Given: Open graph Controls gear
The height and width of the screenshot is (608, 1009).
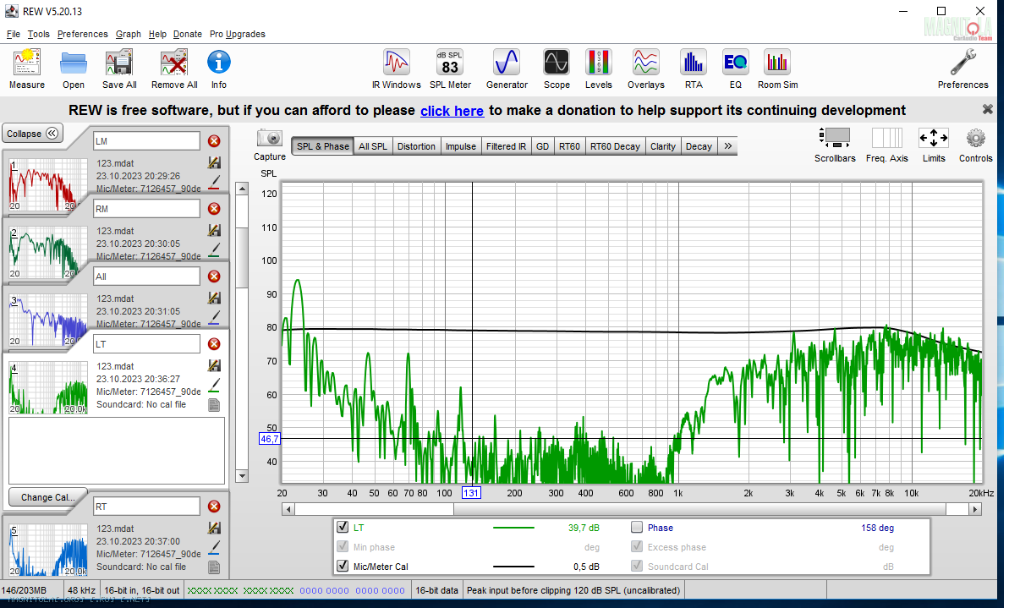Looking at the screenshot, I should point(975,138).
